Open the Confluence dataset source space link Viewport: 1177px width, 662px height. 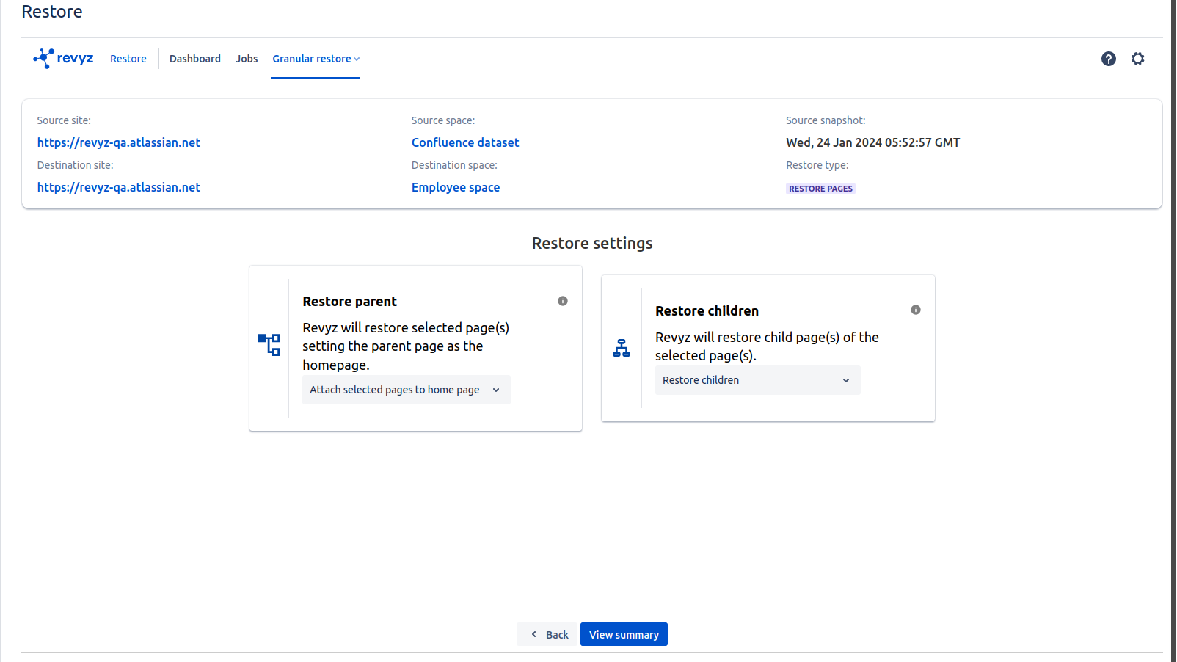465,142
